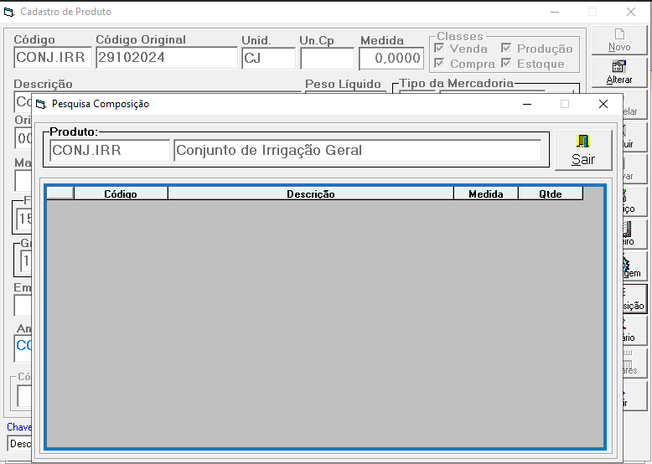Screen dimensions: 652x464
Task: Click into the Código Original field
Action: click(167, 58)
